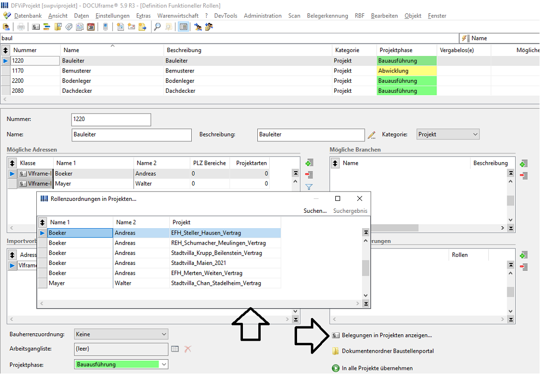Click the Arbeitsgangliste field showing {leer}
This screenshot has width=540, height=374.
(121, 349)
